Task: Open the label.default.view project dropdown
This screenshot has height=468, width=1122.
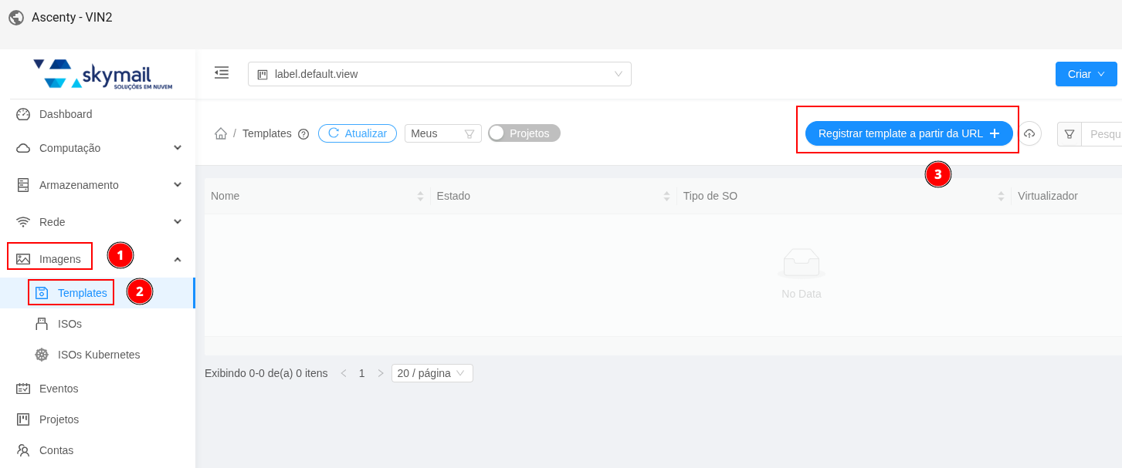Action: (x=439, y=74)
